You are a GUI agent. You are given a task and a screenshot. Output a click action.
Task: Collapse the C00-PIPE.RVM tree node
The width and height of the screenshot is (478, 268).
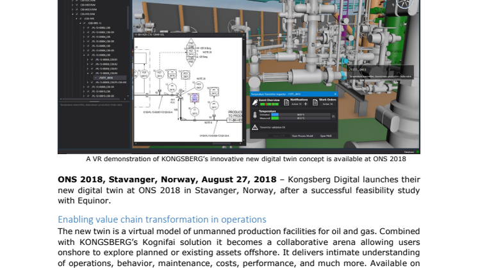pyautogui.click(x=72, y=14)
